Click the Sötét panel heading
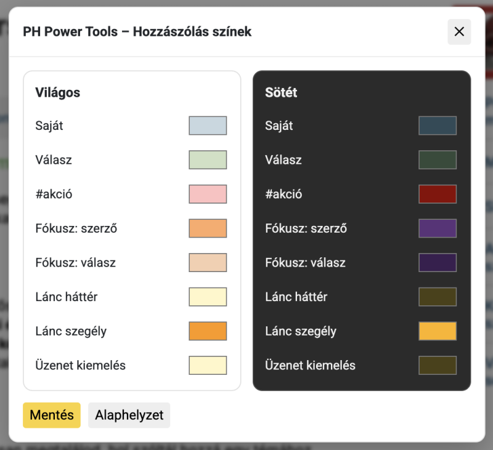493x450 pixels. 281,93
